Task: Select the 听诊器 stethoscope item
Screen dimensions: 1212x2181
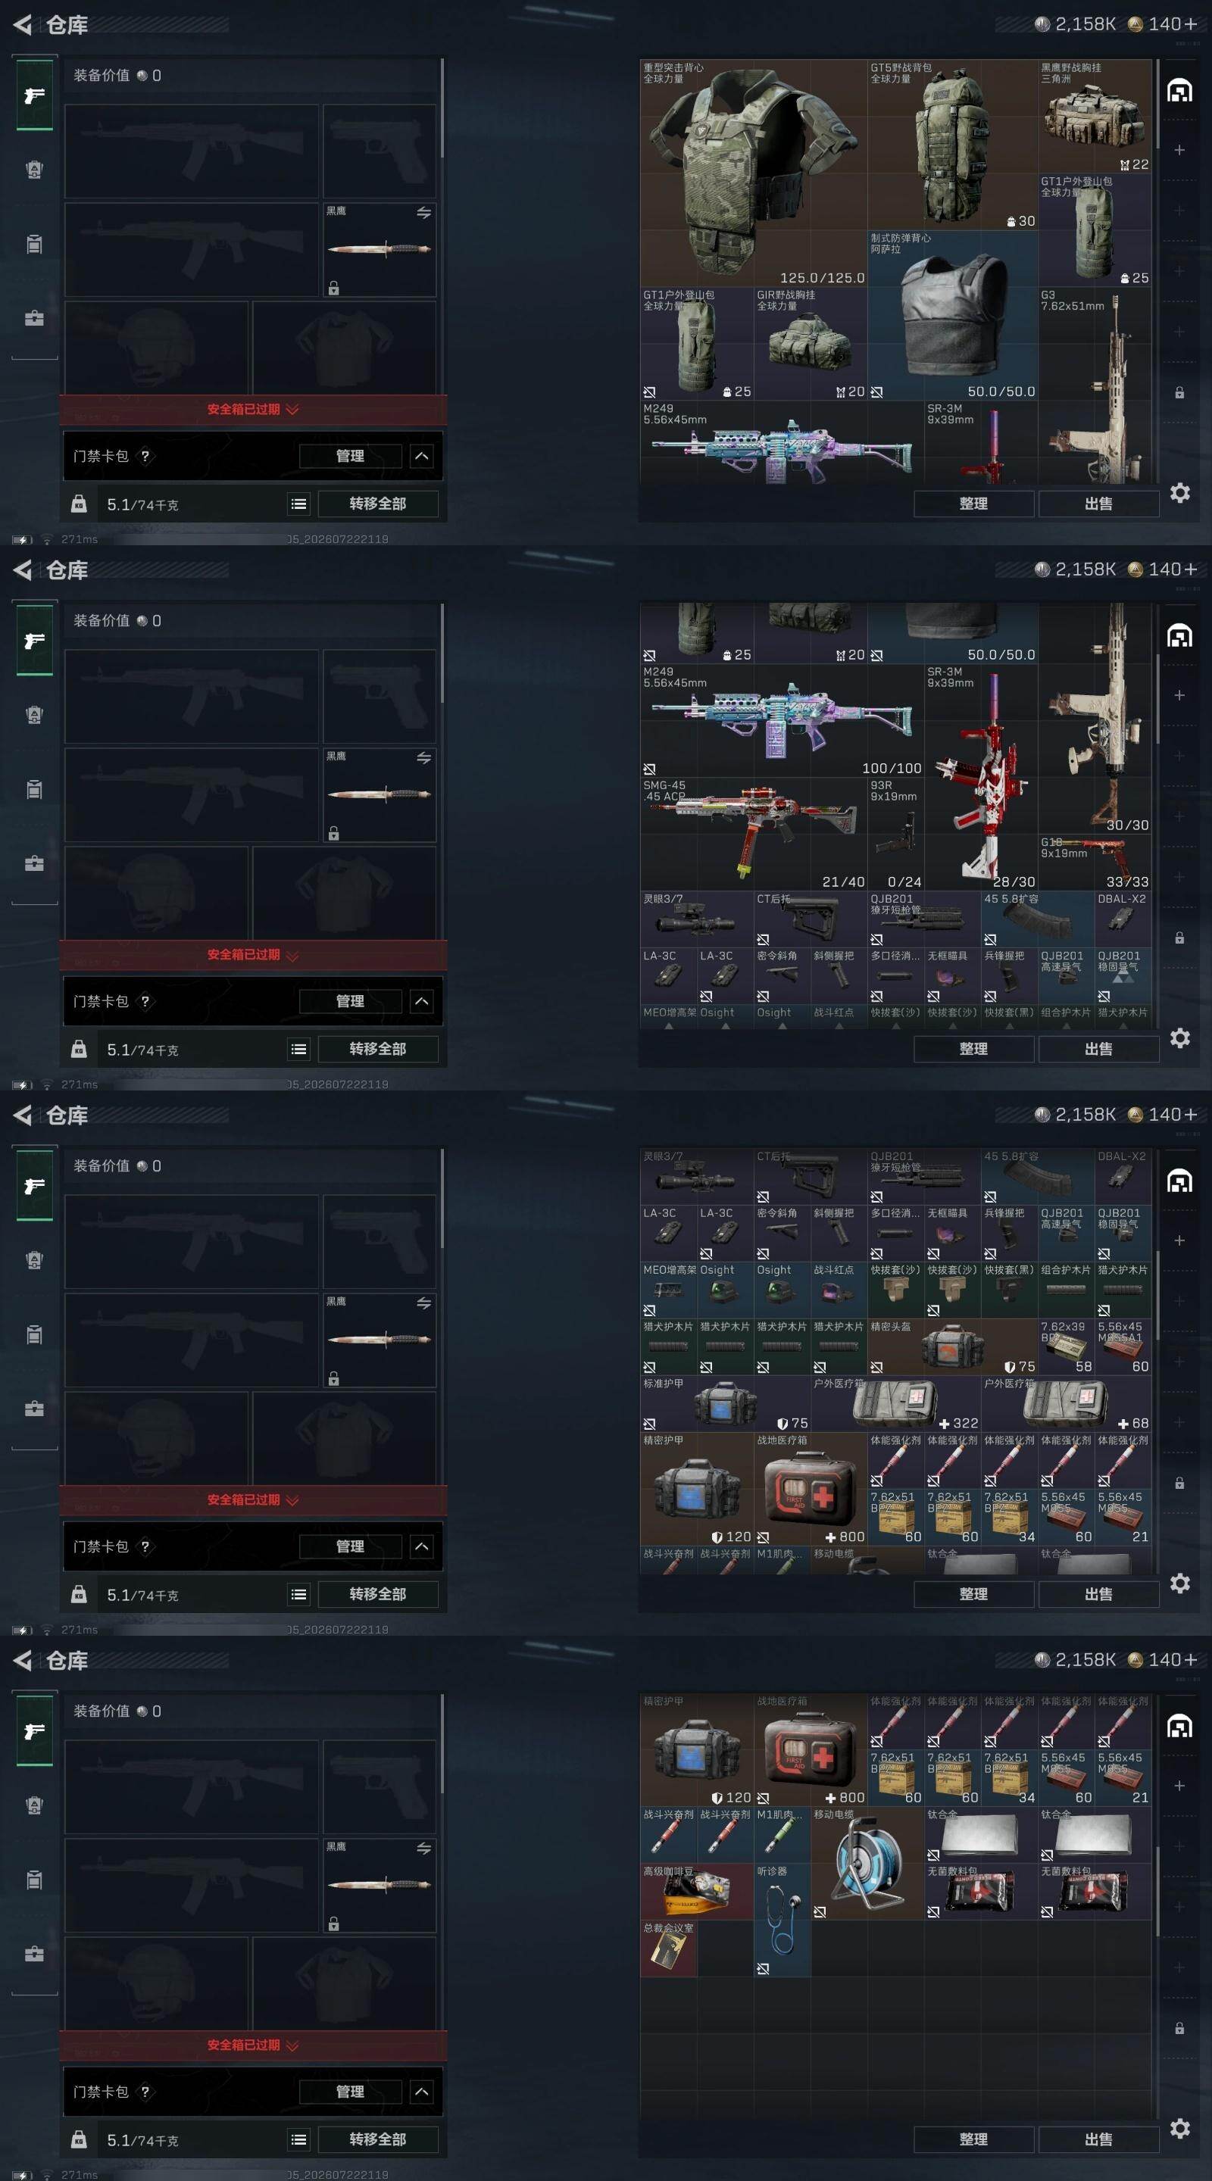Action: point(782,1920)
